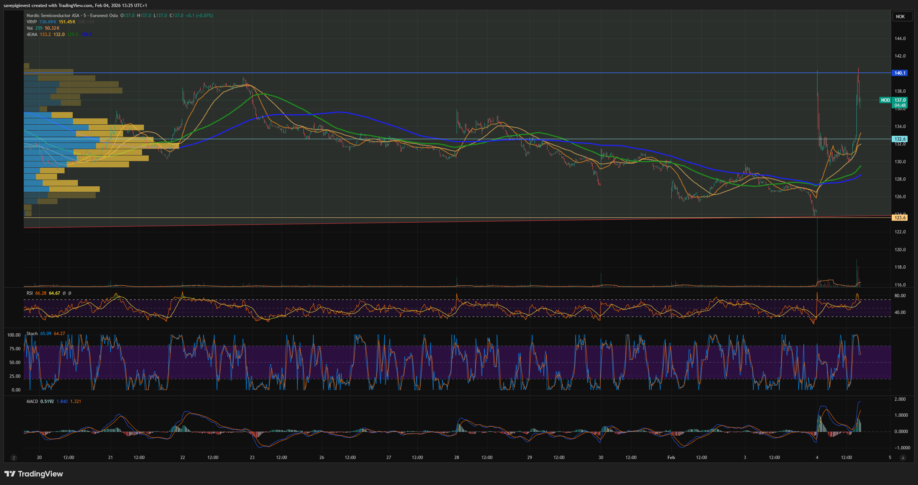918x485 pixels.
Task: Select the 123.6 orange price label
Action: (899, 218)
